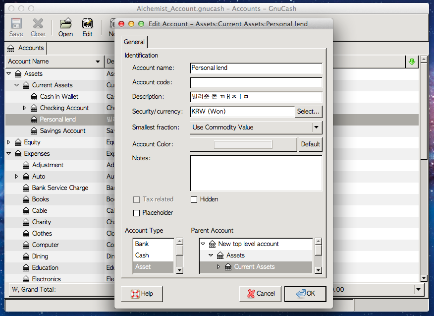The width and height of the screenshot is (434, 316).
Task: Expand the Auto expense branch
Action: (x=17, y=176)
